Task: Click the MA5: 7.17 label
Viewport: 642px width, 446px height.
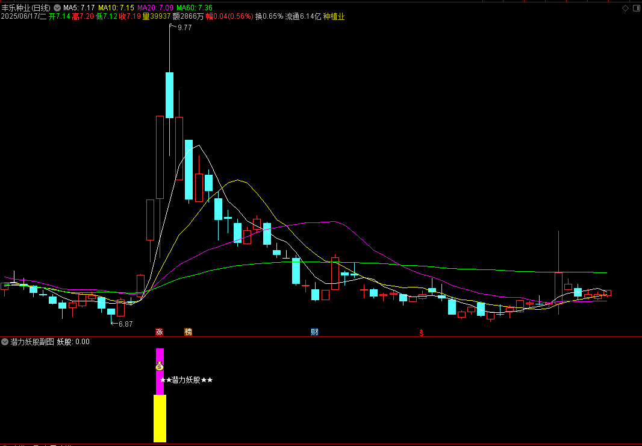Action: pos(79,8)
